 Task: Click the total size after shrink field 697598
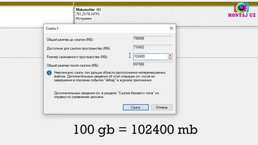pyautogui.click(x=153, y=65)
